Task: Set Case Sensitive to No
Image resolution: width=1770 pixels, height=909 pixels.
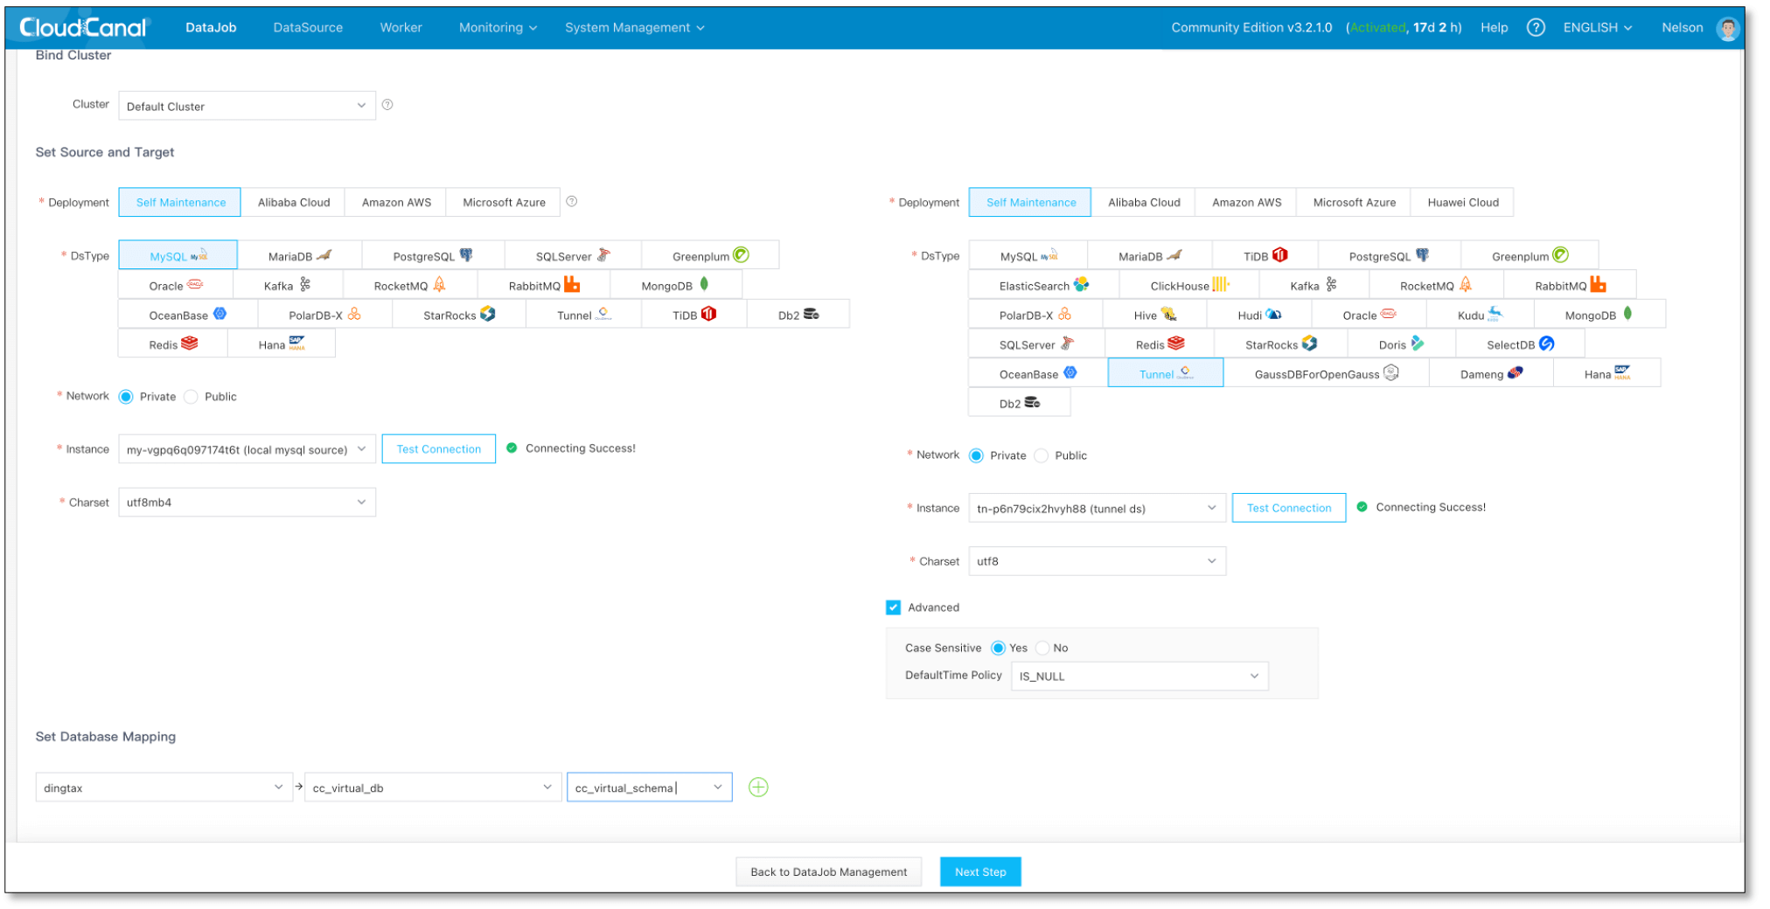Action: click(1042, 648)
